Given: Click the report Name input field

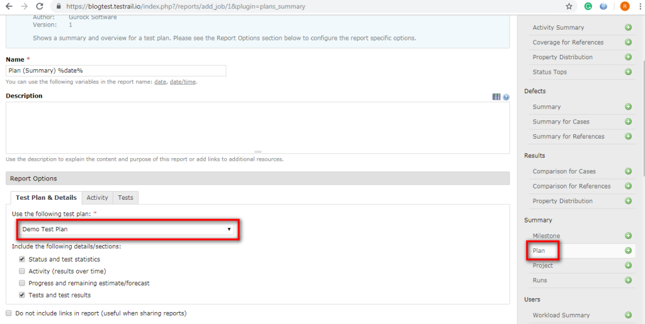Looking at the screenshot, I should 116,71.
